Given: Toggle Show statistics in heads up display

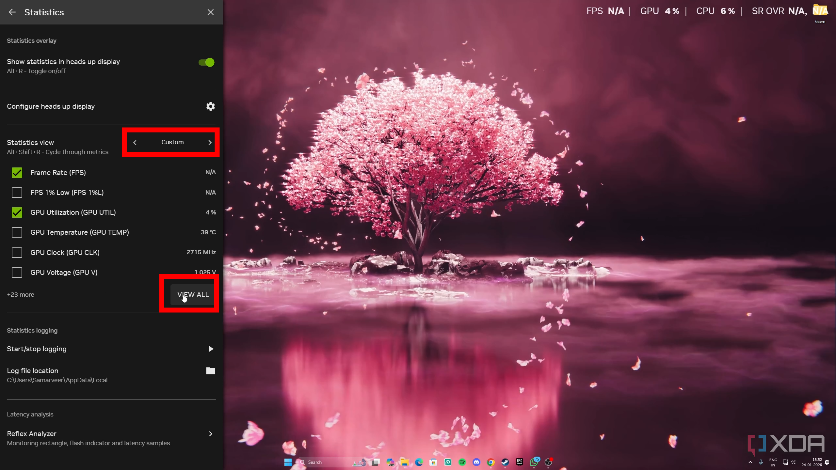Looking at the screenshot, I should (206, 62).
